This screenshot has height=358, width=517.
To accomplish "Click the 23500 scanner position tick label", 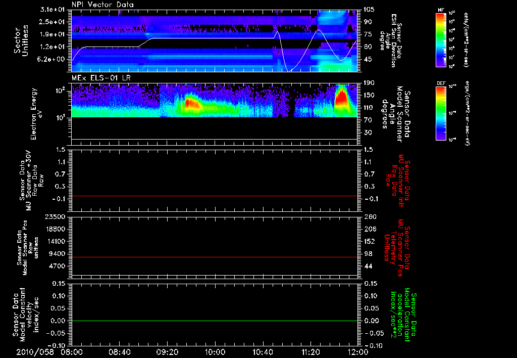I will point(55,217).
